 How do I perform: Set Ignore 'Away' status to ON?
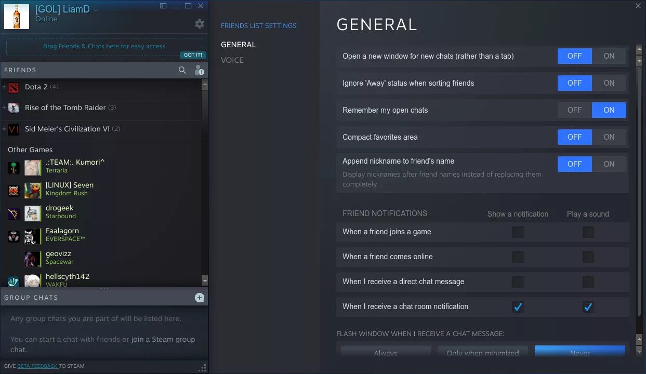[609, 83]
